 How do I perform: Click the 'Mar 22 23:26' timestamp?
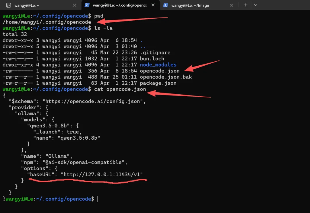[119, 52]
